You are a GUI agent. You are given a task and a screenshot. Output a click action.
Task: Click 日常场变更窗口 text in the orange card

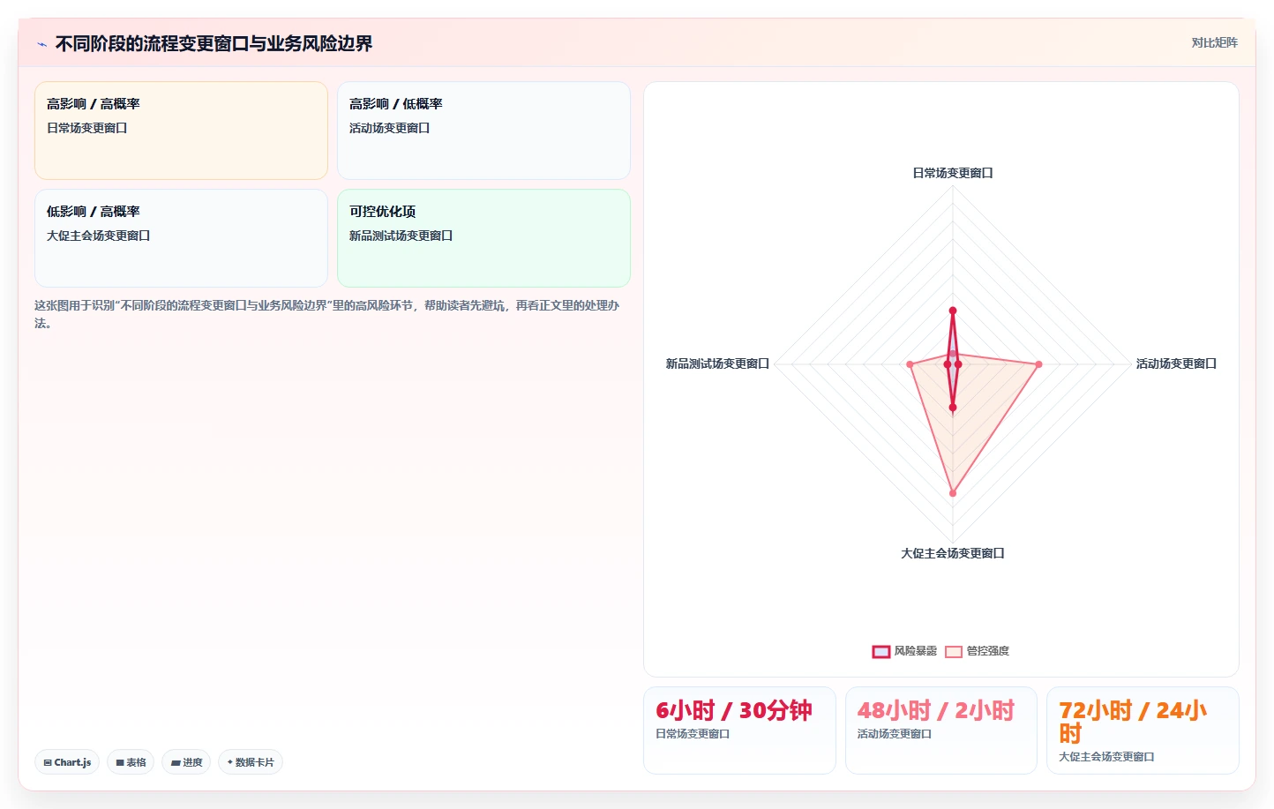(86, 128)
